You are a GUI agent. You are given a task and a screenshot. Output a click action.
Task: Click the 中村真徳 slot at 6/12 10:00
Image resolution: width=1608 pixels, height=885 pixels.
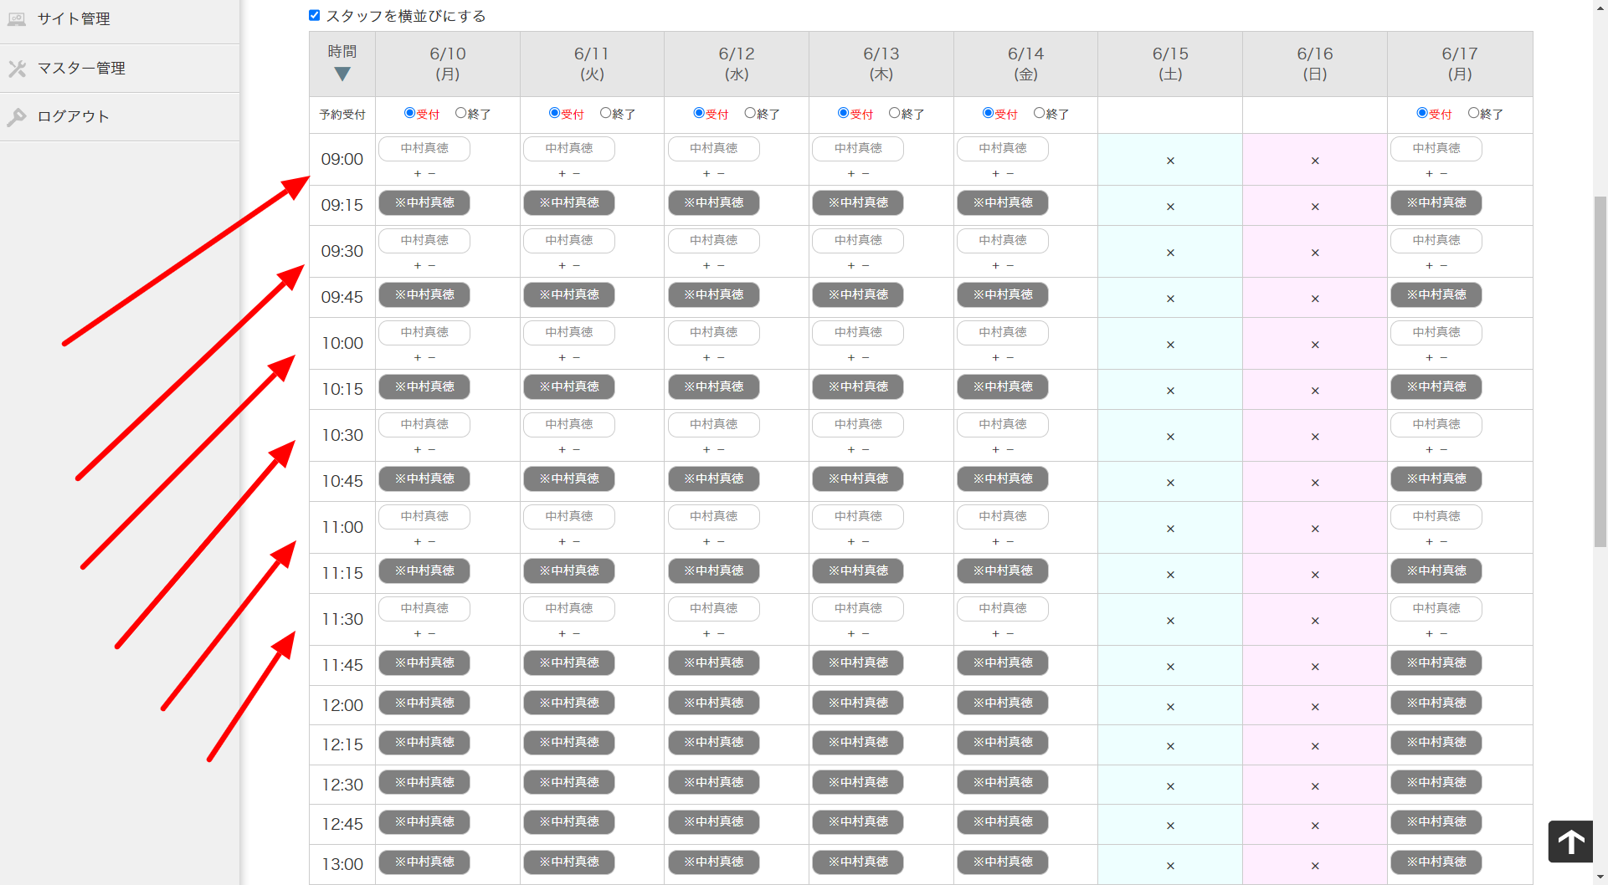tap(713, 333)
